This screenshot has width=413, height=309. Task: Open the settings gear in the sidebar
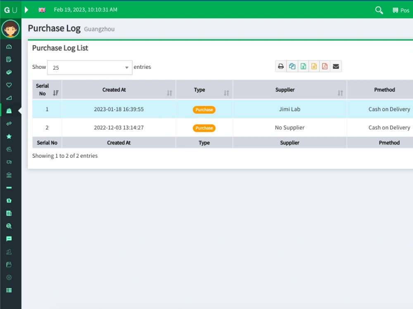pyautogui.click(x=9, y=277)
